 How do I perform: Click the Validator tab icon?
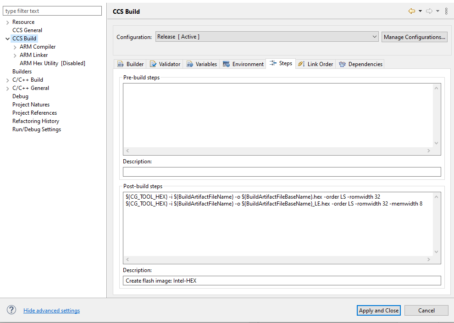coord(154,64)
